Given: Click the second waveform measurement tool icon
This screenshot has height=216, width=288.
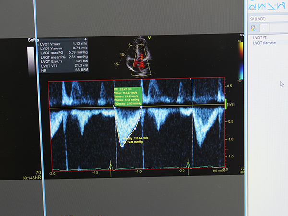Looking at the screenshot, I should pos(263,5).
